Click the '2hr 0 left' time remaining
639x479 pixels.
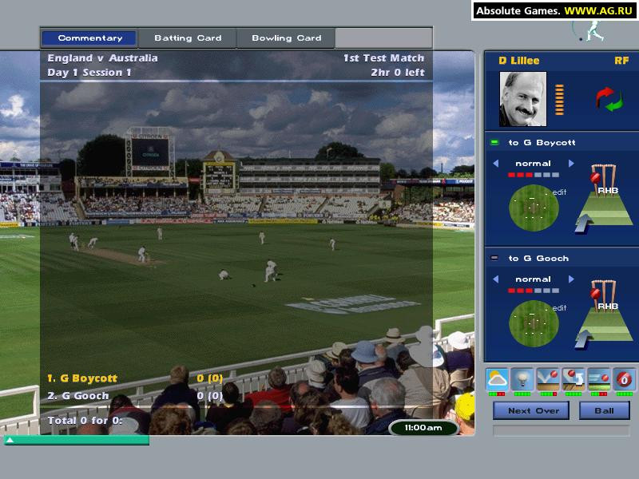pyautogui.click(x=397, y=73)
